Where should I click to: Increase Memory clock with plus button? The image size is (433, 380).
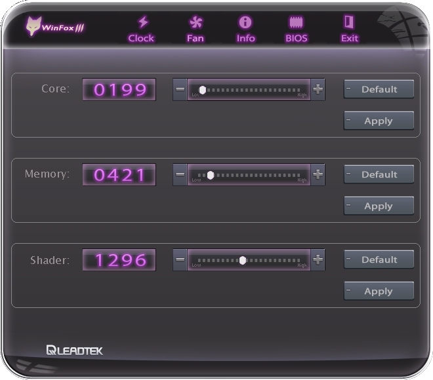pyautogui.click(x=318, y=174)
